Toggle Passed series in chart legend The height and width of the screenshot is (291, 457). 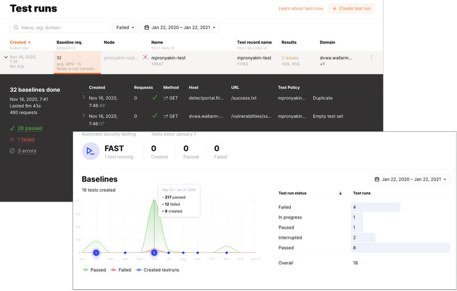pyautogui.click(x=94, y=270)
